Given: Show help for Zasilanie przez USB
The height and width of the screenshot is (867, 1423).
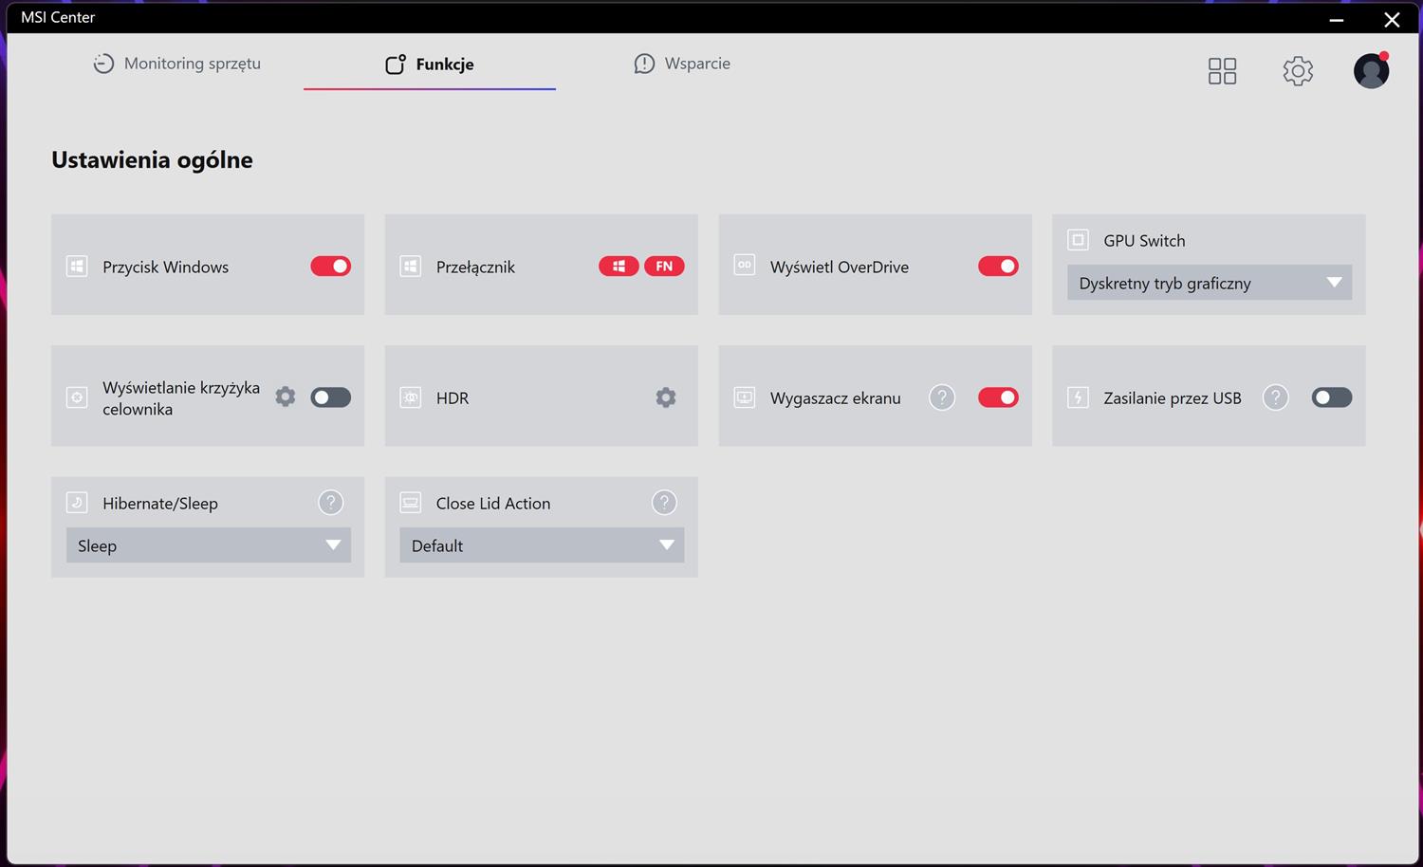Looking at the screenshot, I should 1276,397.
